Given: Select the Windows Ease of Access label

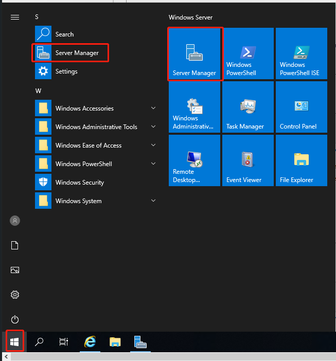Looking at the screenshot, I should coord(89,146).
